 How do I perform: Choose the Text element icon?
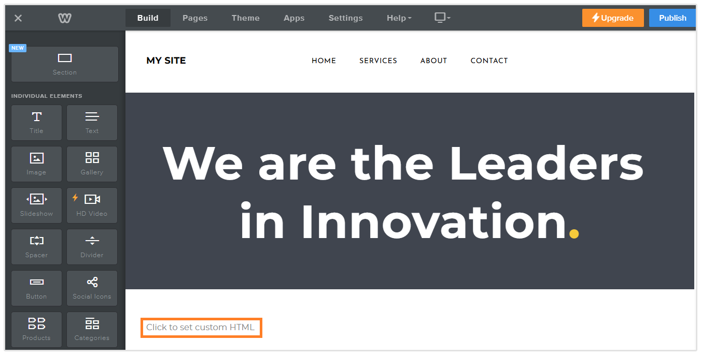[92, 117]
